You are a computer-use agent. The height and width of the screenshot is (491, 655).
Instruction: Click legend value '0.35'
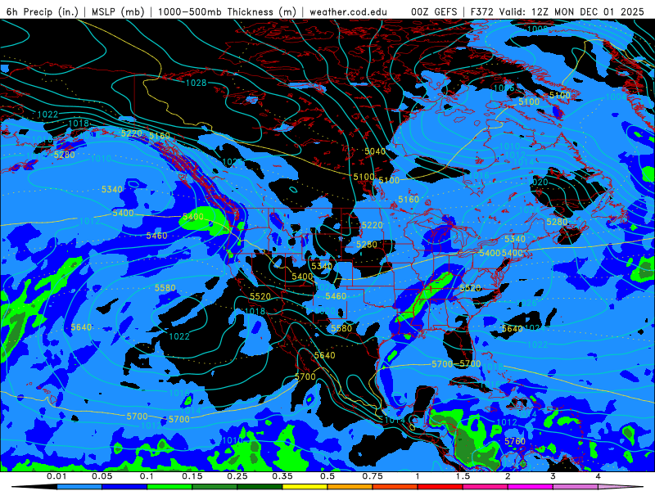click(x=282, y=476)
